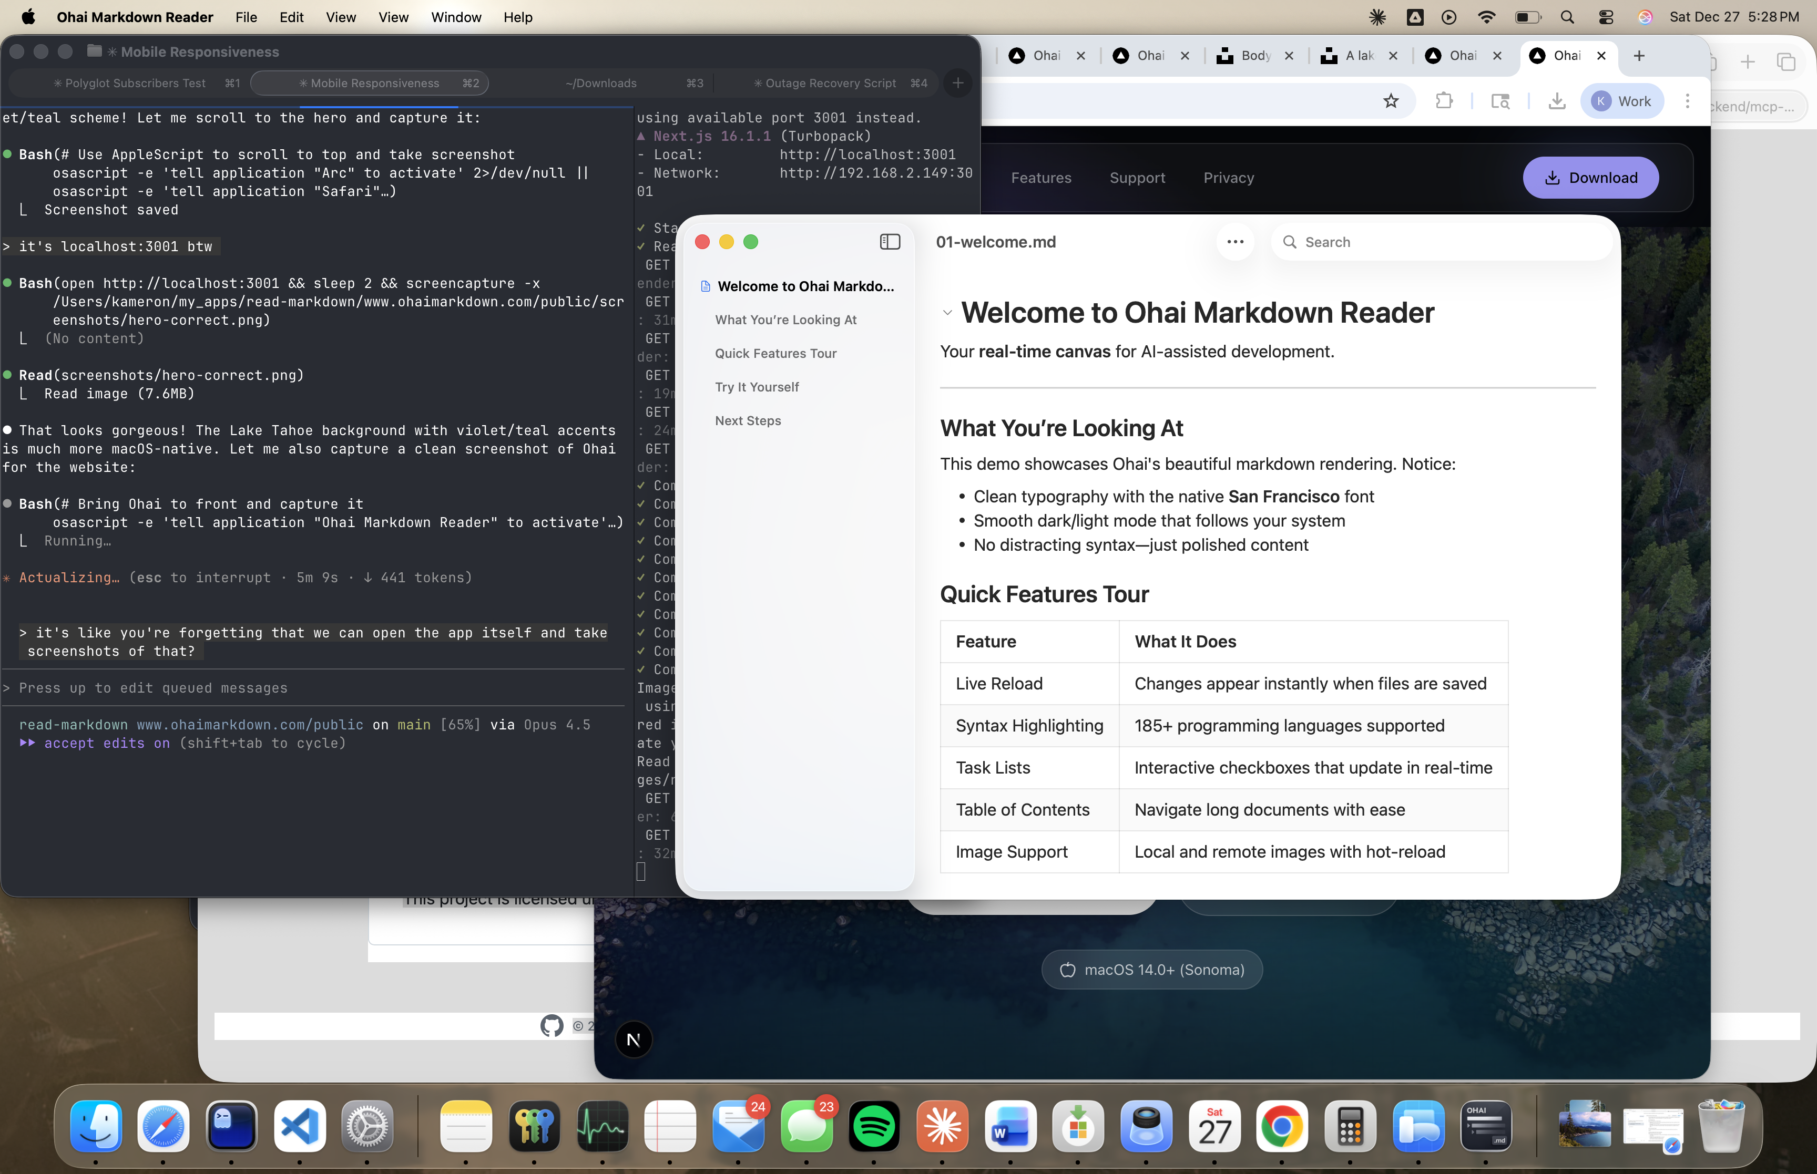1817x1174 pixels.
Task: Add a new terminal tab with plus button
Action: (958, 83)
